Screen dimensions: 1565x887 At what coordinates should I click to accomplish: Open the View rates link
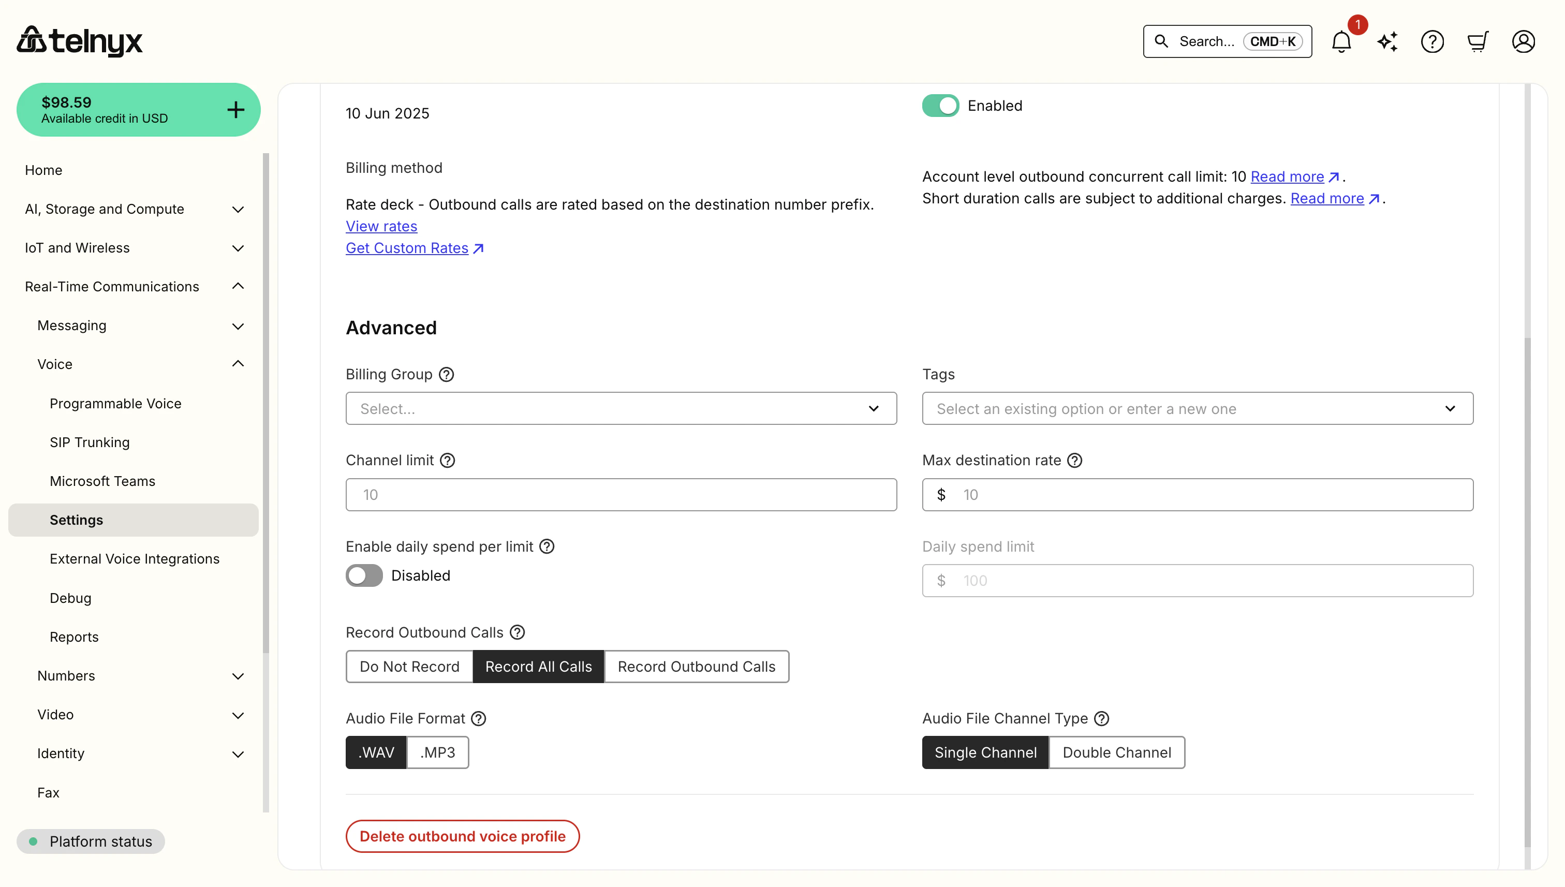click(x=381, y=226)
